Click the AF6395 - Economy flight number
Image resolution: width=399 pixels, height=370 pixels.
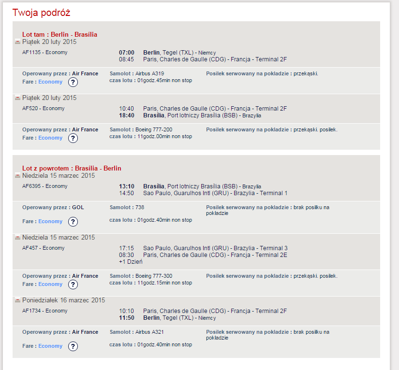[45, 186]
